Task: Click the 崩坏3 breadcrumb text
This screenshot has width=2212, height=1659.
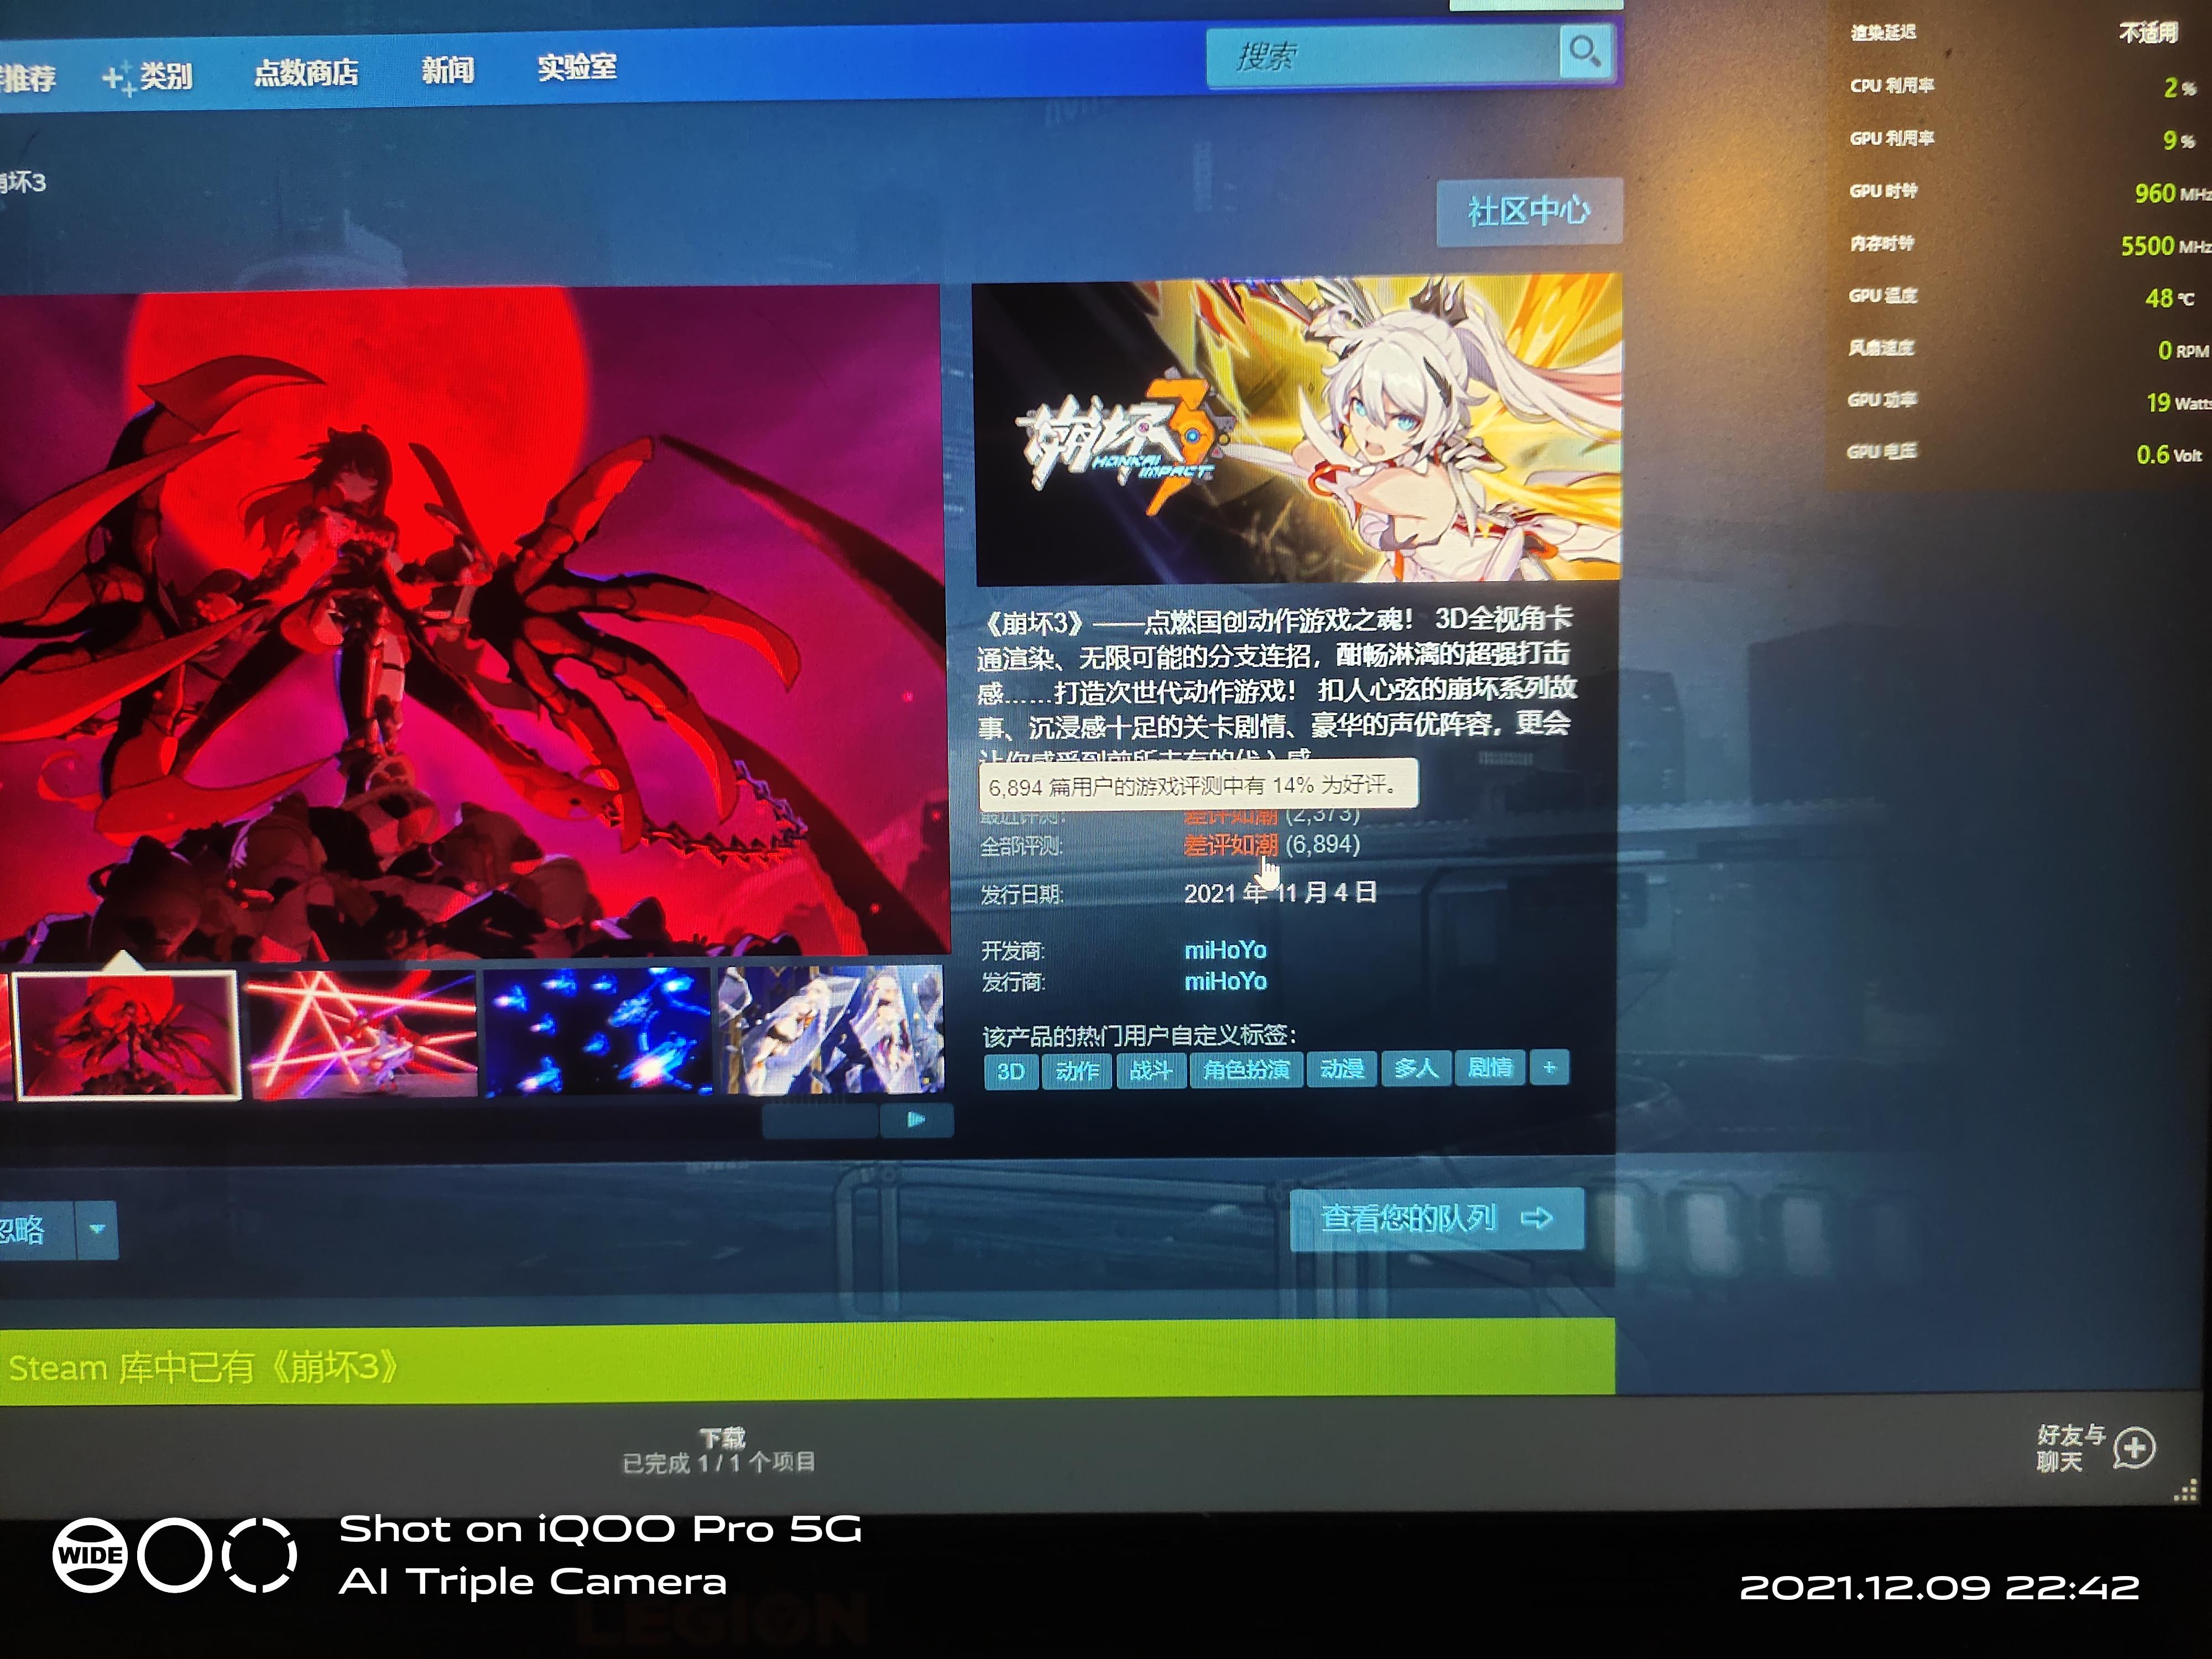Action: click(x=23, y=182)
